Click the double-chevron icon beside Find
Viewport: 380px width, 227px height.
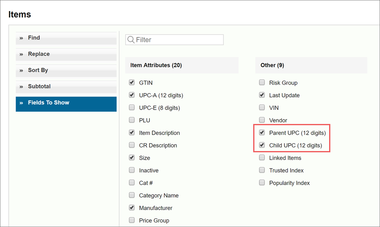[x=21, y=38]
